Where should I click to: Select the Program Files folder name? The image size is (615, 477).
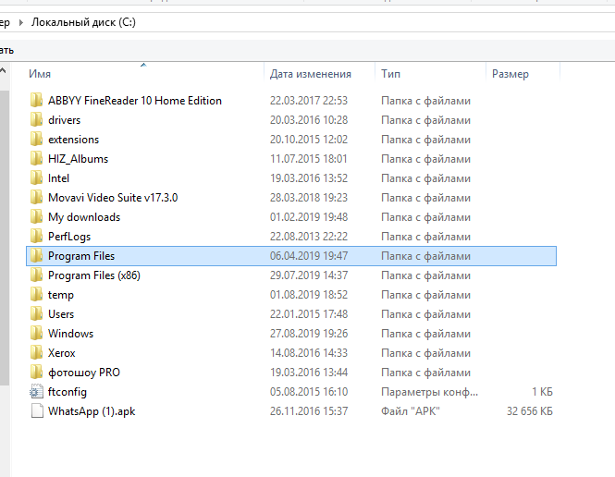81,255
